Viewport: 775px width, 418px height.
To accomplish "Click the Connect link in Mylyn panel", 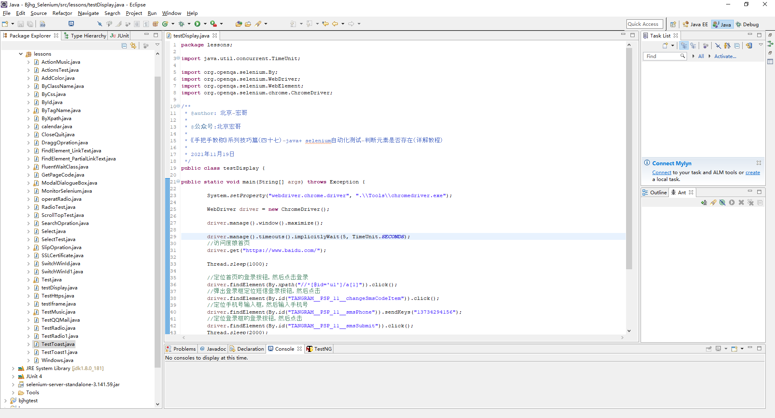I will click(661, 173).
